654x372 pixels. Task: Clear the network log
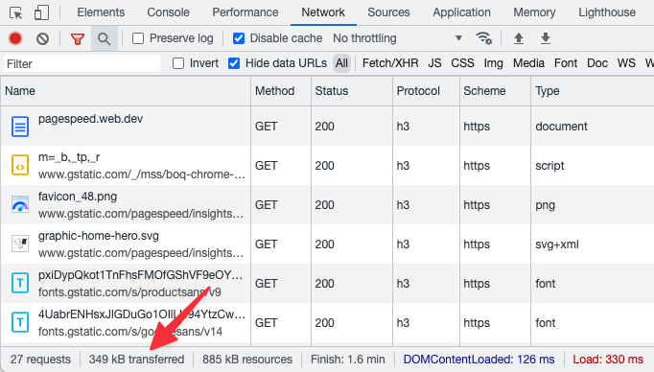[42, 38]
